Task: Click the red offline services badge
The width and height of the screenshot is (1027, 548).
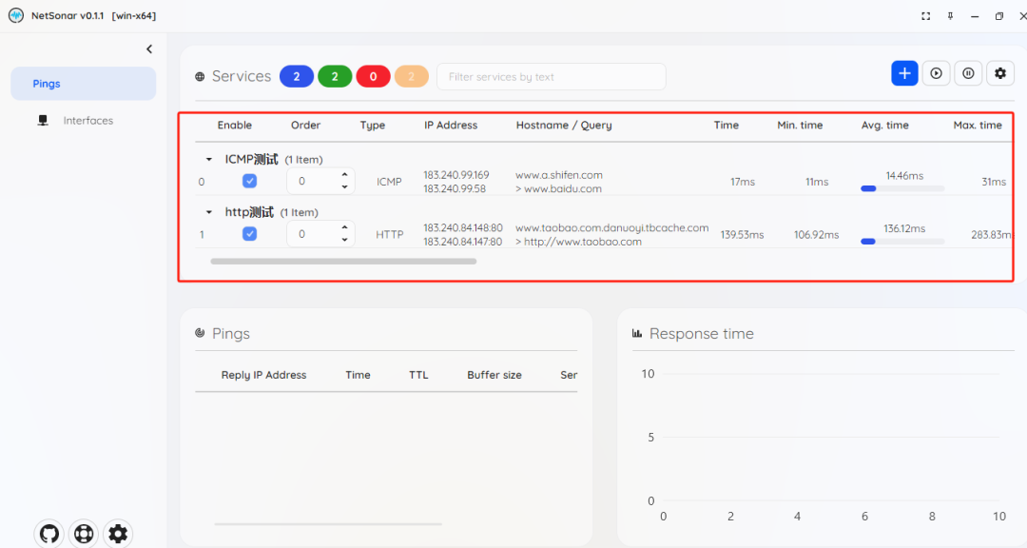Action: (x=374, y=77)
